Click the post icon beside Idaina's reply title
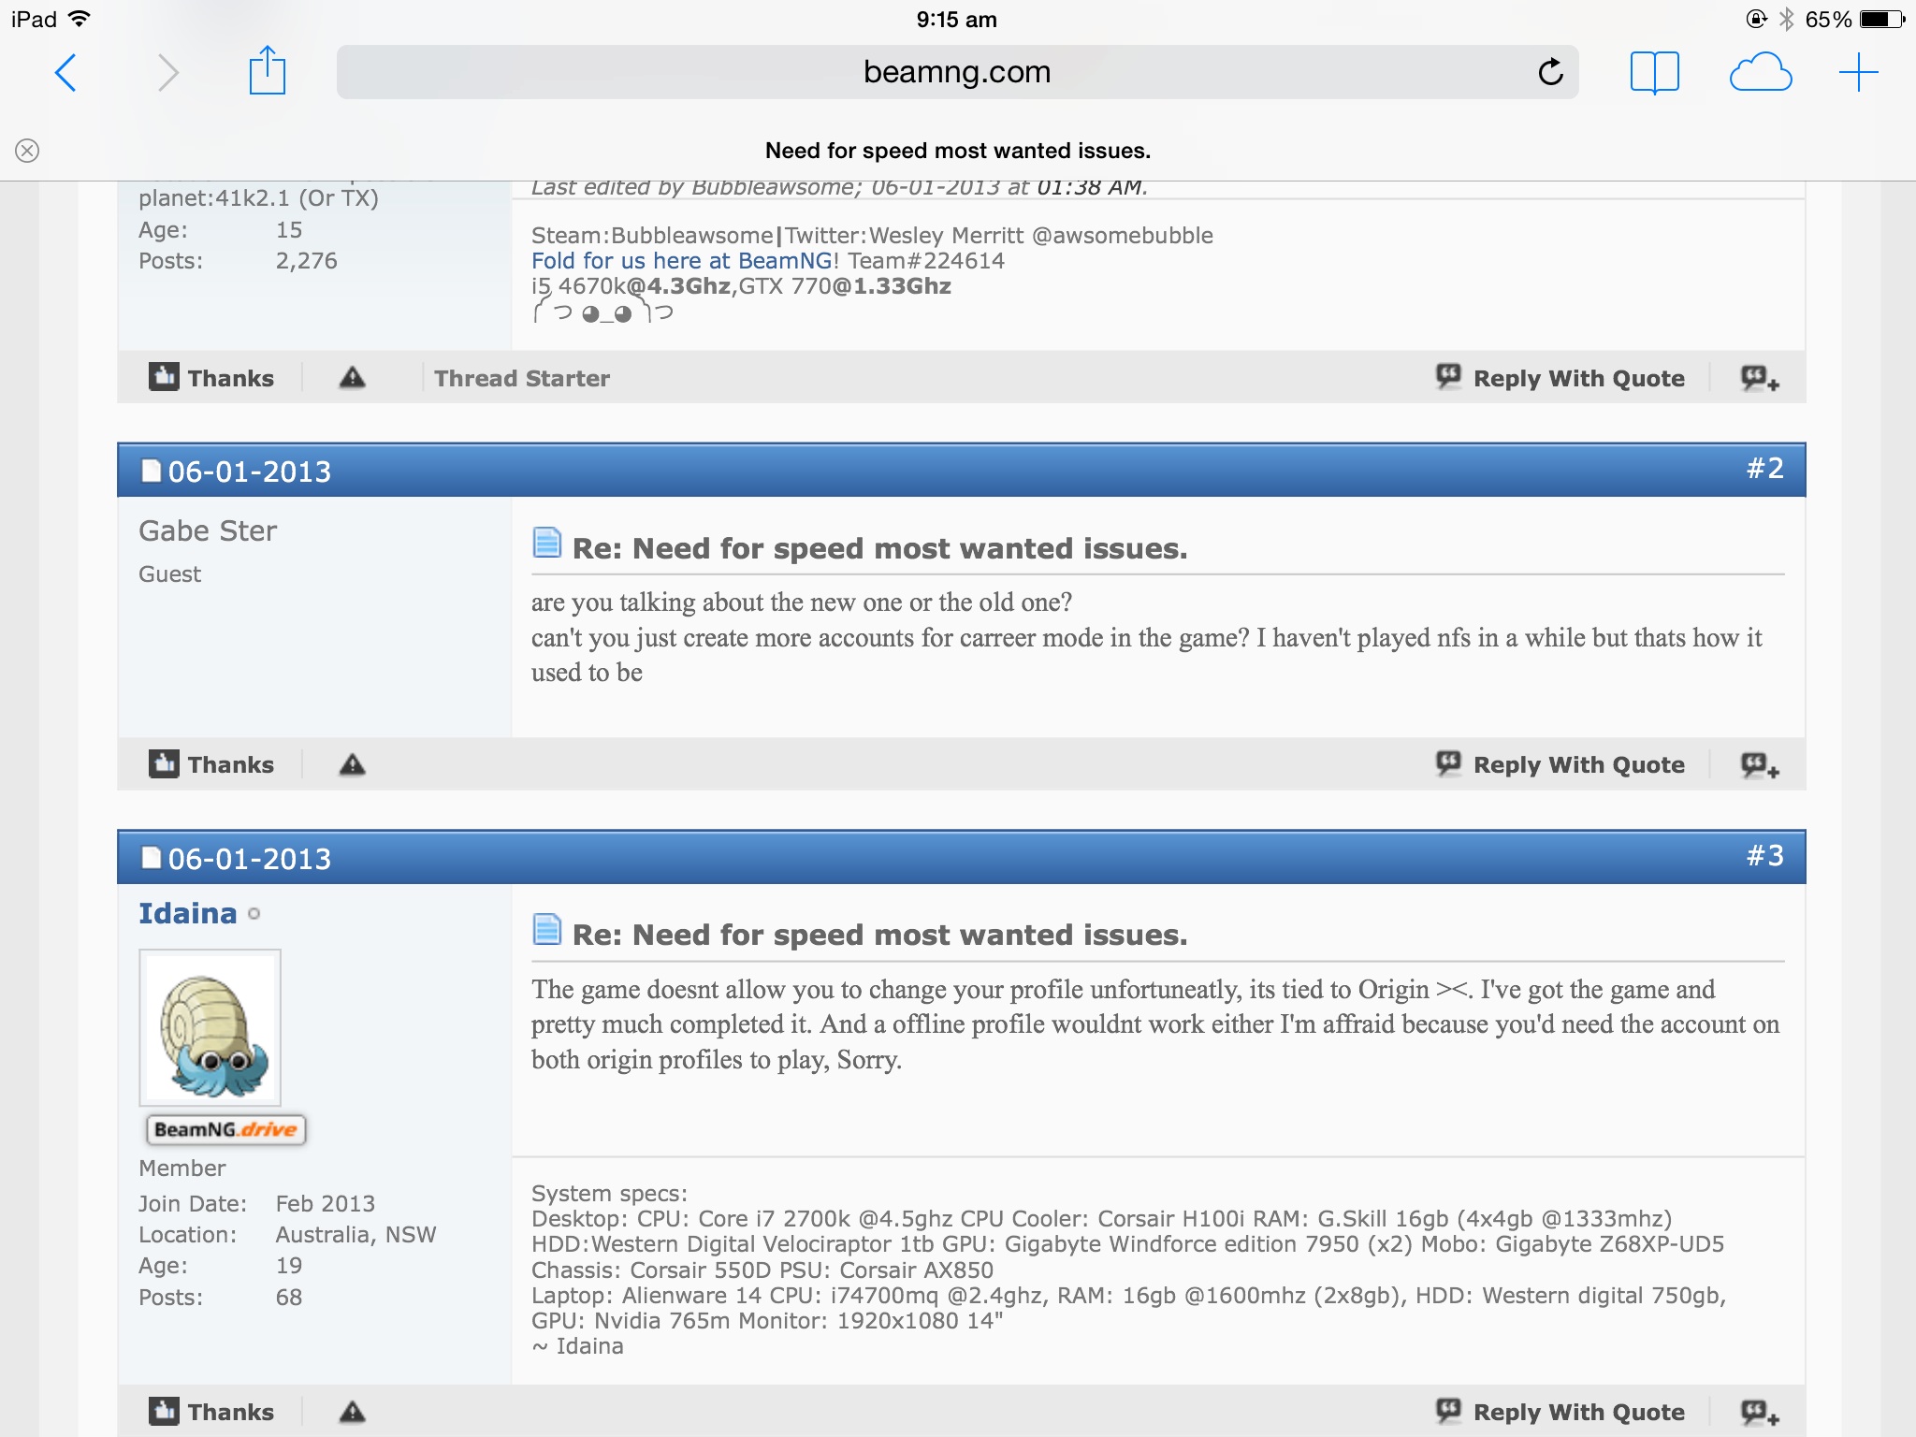This screenshot has width=1916, height=1437. 546,929
